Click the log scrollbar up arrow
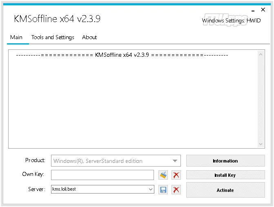The height and width of the screenshot is (207, 274). click(261, 54)
